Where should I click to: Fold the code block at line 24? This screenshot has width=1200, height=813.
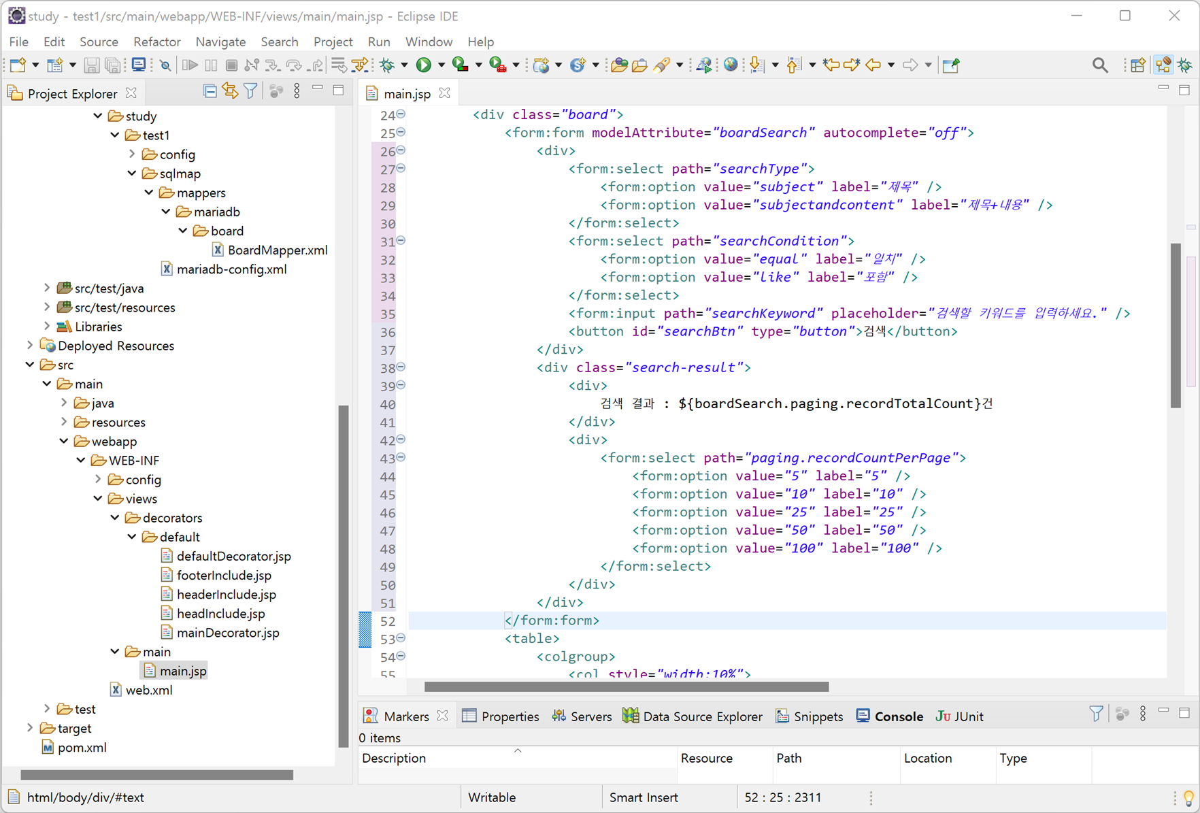click(401, 114)
